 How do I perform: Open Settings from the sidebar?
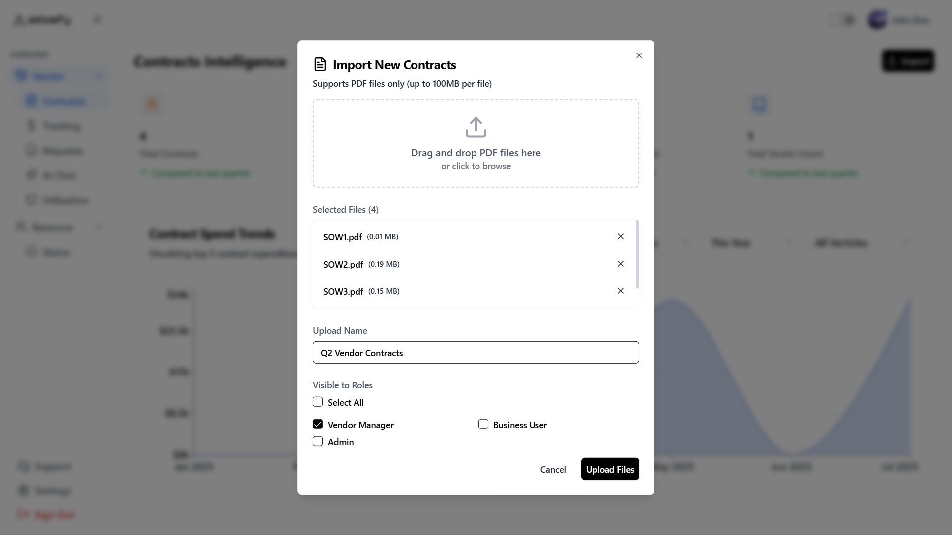click(x=52, y=490)
